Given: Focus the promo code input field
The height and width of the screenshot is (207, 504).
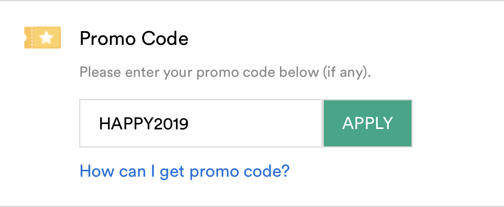Looking at the screenshot, I should pos(201,123).
